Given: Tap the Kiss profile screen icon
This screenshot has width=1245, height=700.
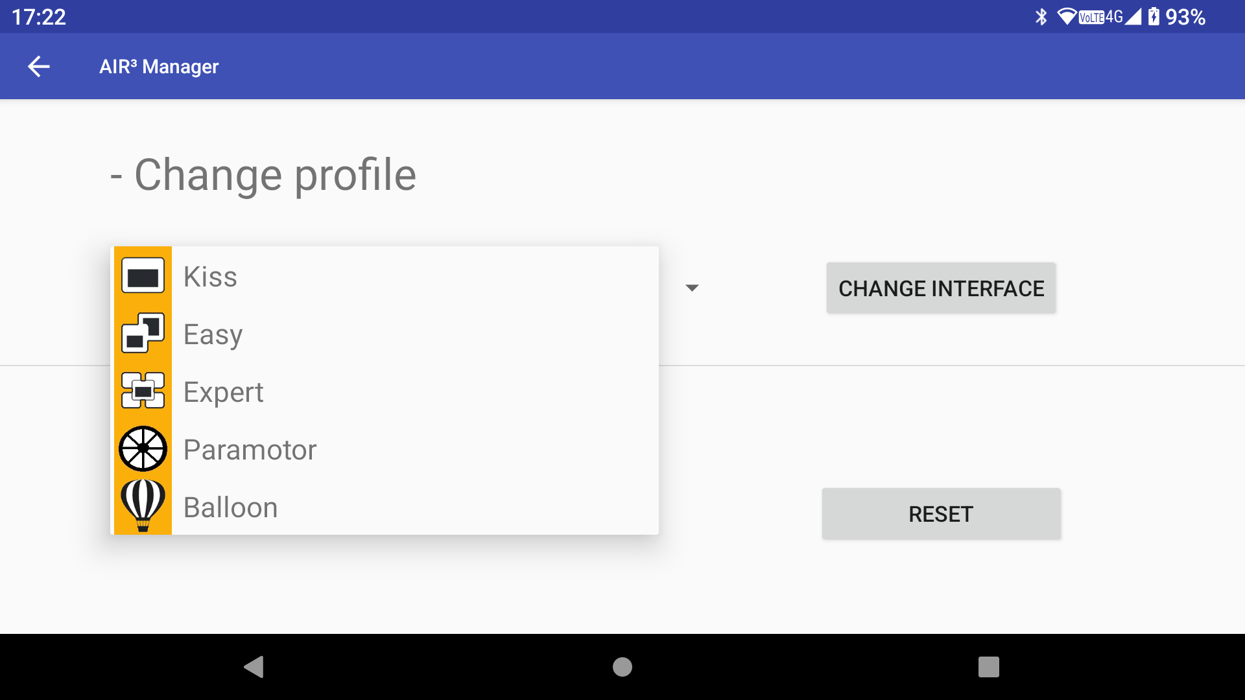Looking at the screenshot, I should [x=143, y=275].
